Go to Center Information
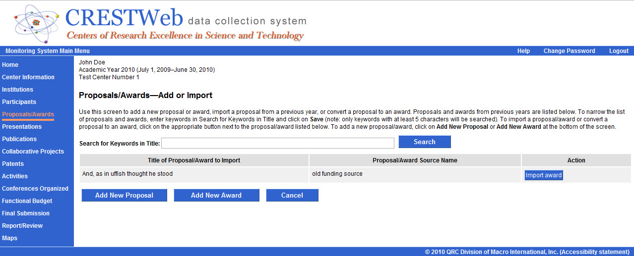 click(x=28, y=77)
